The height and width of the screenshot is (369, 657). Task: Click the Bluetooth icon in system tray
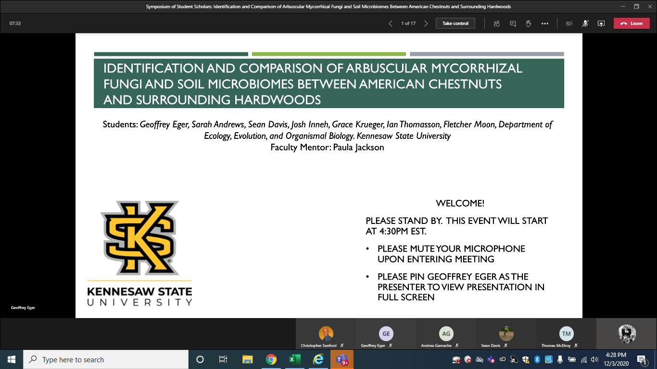[x=537, y=359]
